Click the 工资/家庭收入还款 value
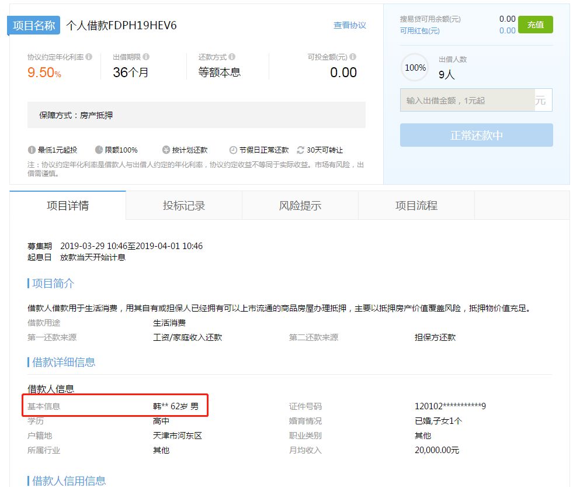This screenshot has width=573, height=487. tap(187, 337)
